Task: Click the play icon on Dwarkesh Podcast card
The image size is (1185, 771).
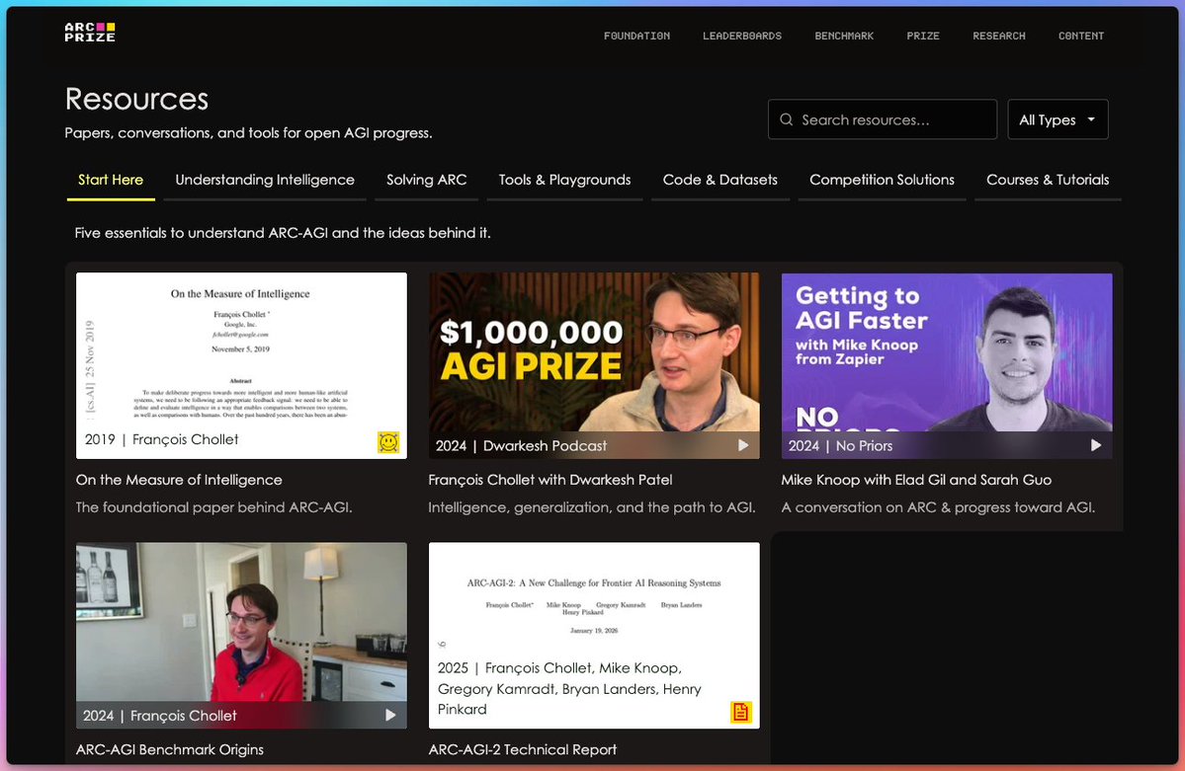Action: click(743, 445)
